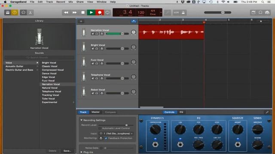Select the Track tab
275x154 pixels.
click(x=83, y=112)
